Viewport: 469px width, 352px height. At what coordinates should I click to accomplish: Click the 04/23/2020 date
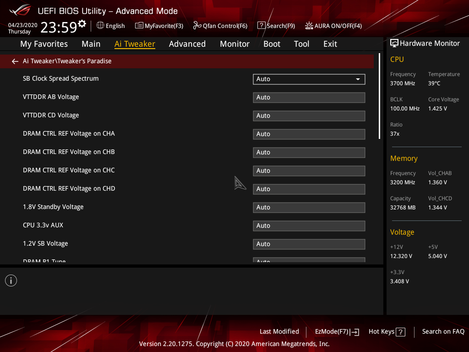pyautogui.click(x=23, y=25)
